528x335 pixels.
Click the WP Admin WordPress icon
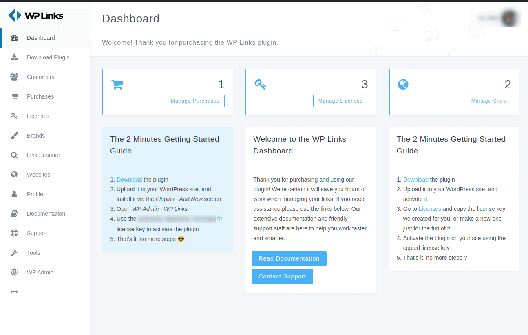click(x=14, y=272)
